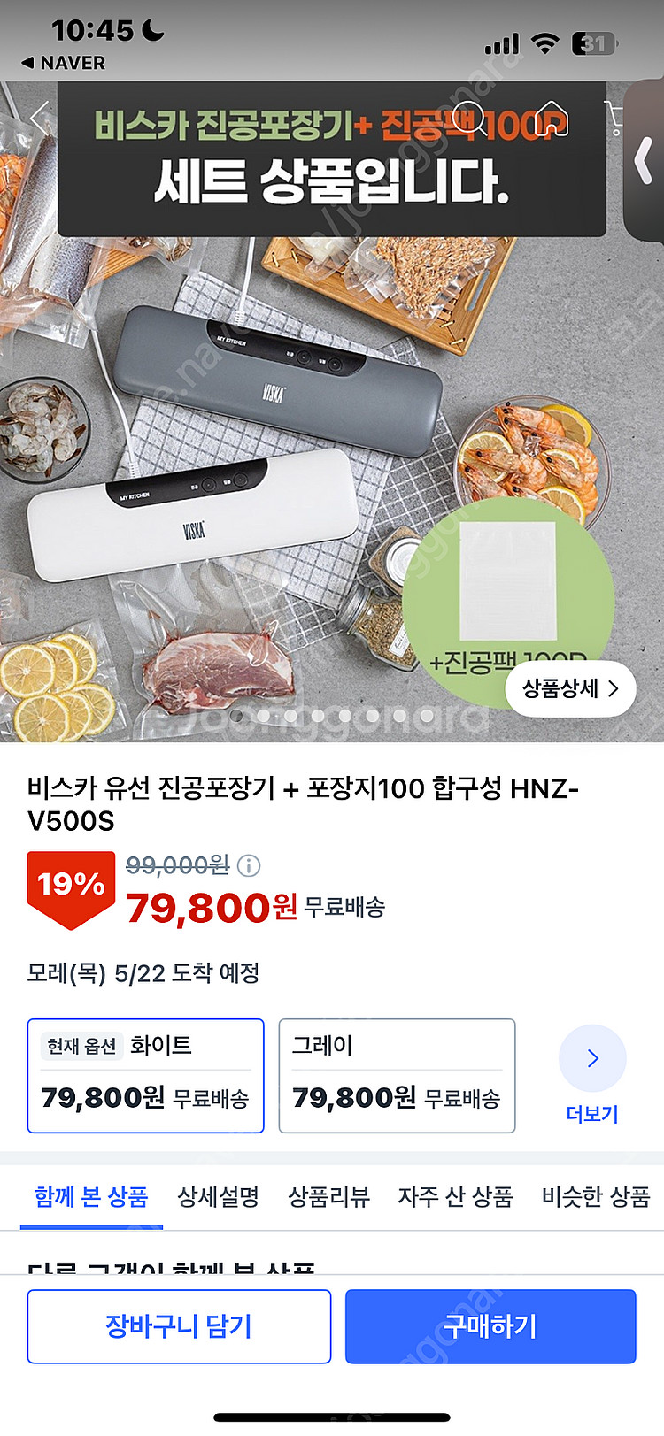664x1436 pixels.
Task: Expand more options with 더보기 arrow
Action: pyautogui.click(x=592, y=1058)
